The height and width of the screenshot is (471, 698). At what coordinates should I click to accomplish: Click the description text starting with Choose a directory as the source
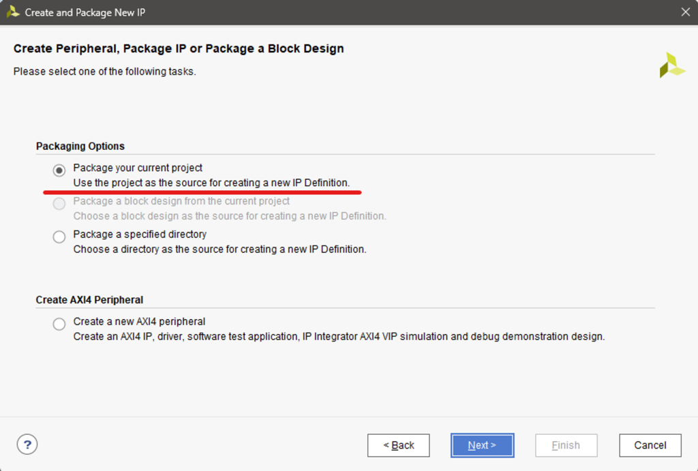pyautogui.click(x=219, y=249)
